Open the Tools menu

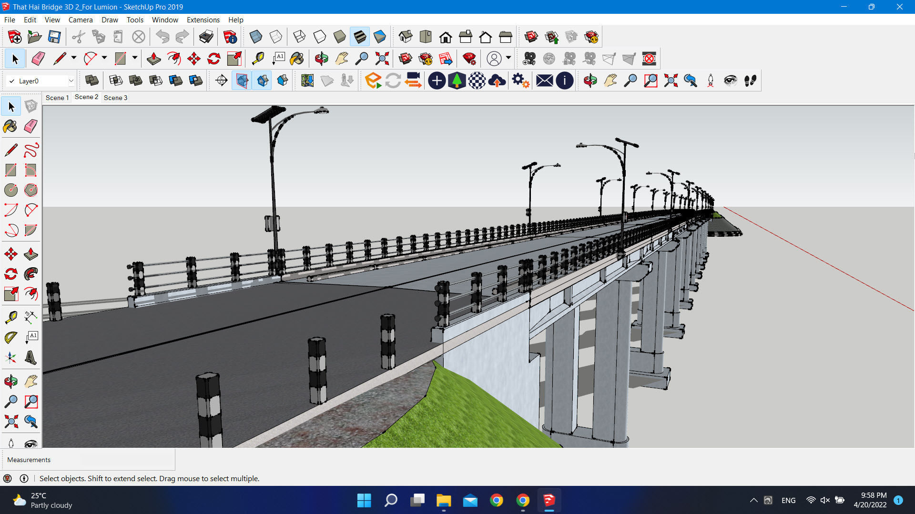(x=135, y=20)
